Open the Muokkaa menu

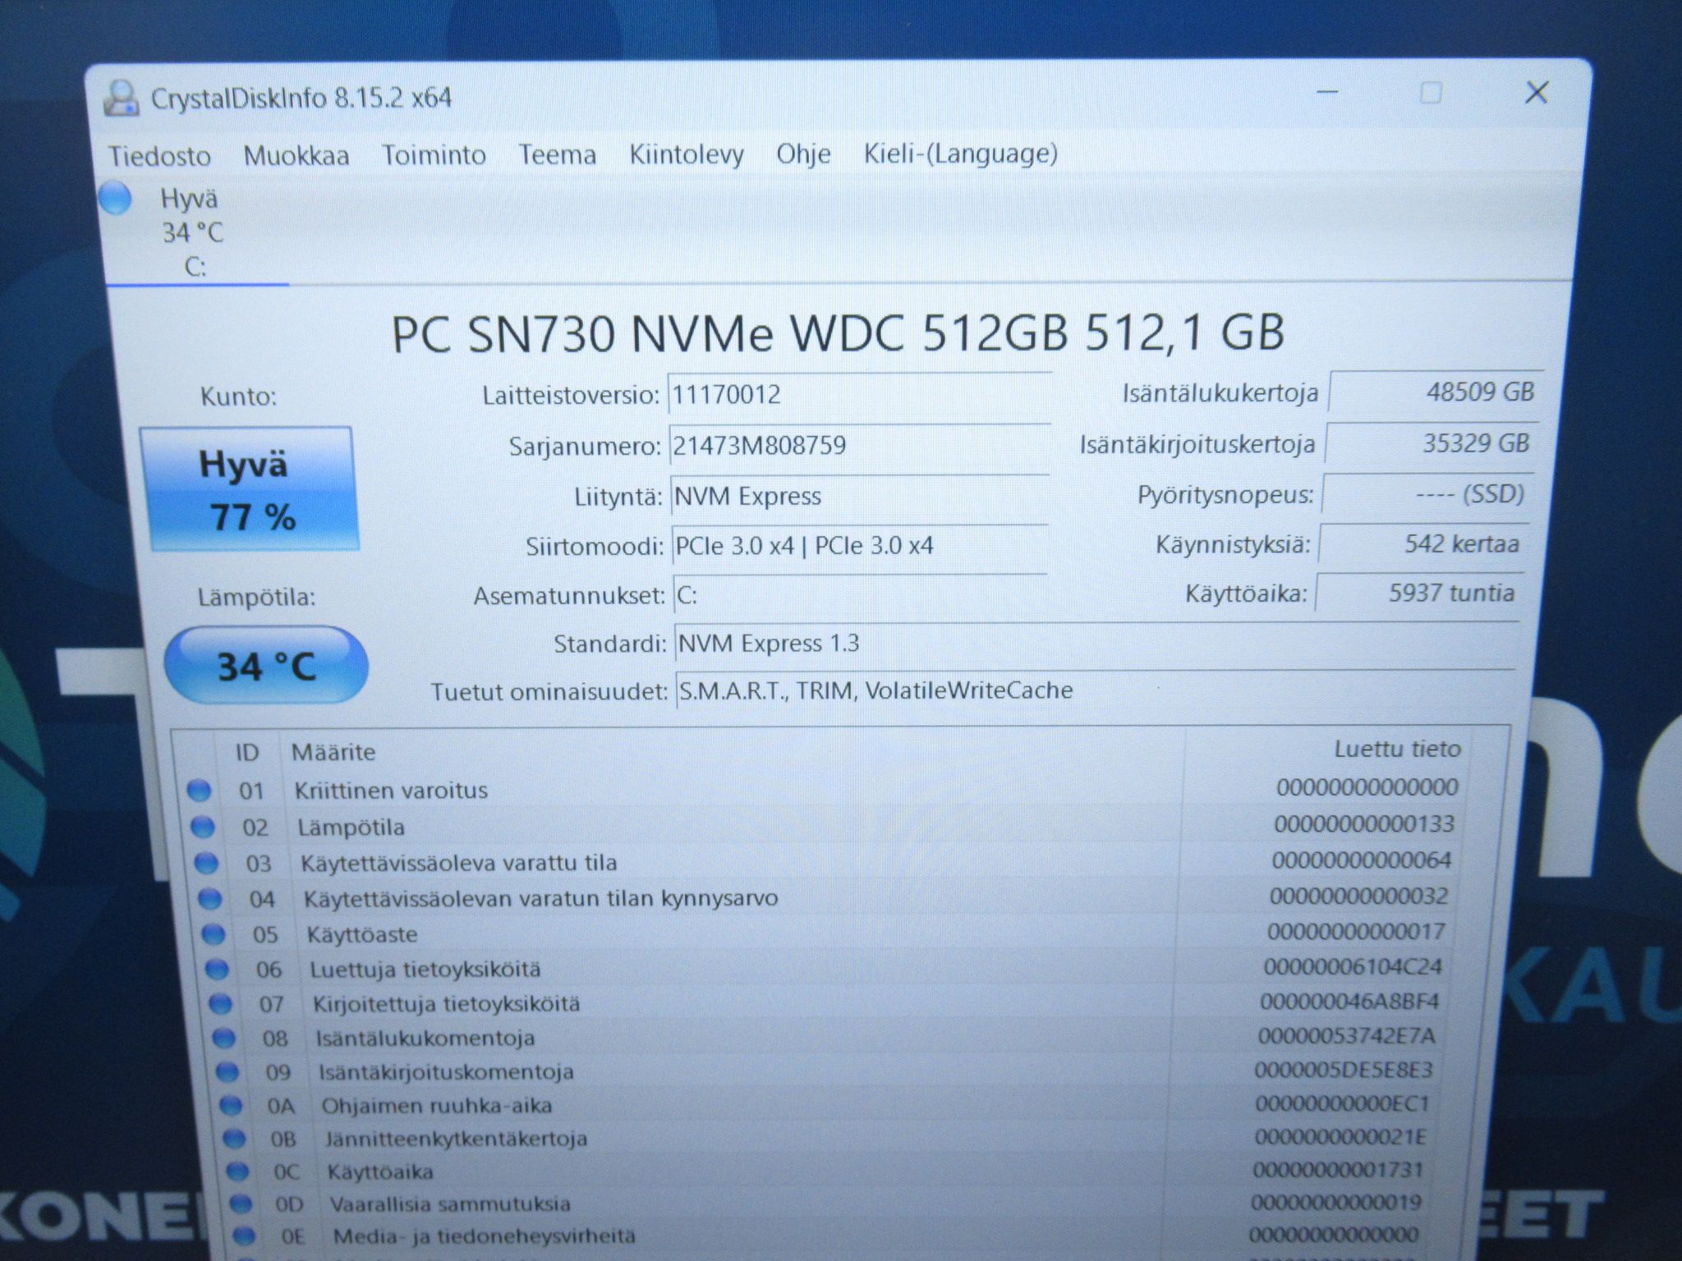(296, 155)
